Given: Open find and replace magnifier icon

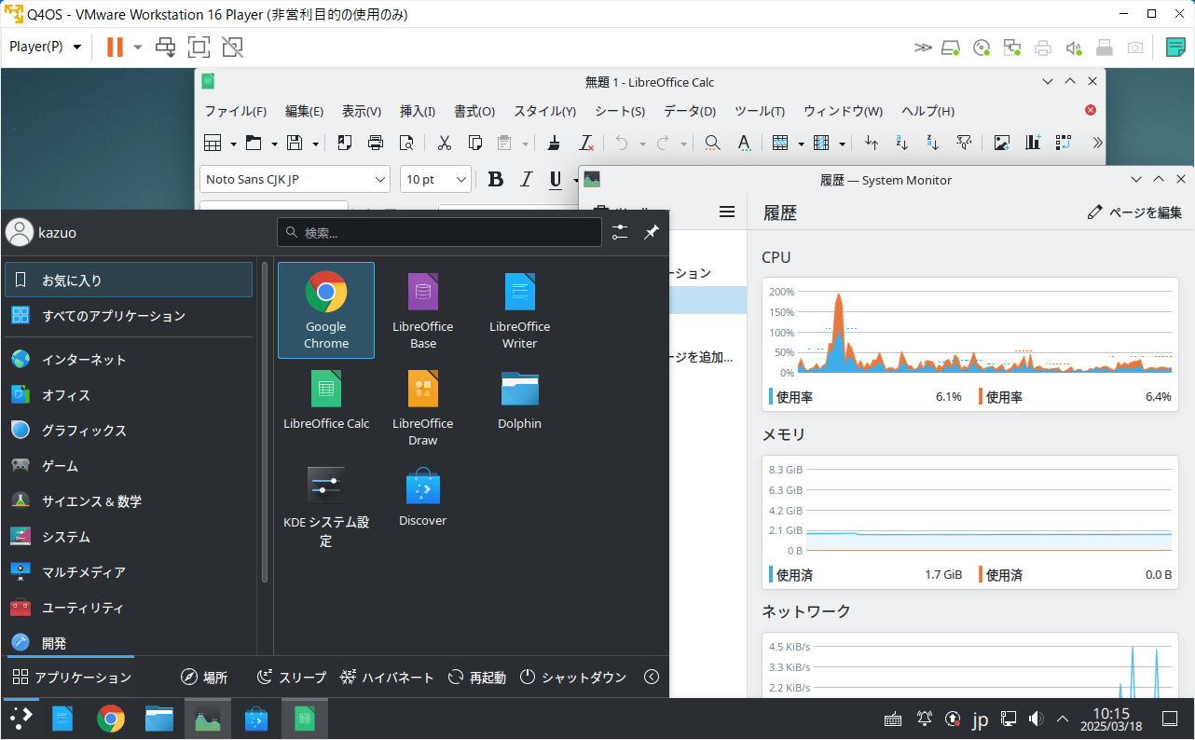Looking at the screenshot, I should [712, 143].
